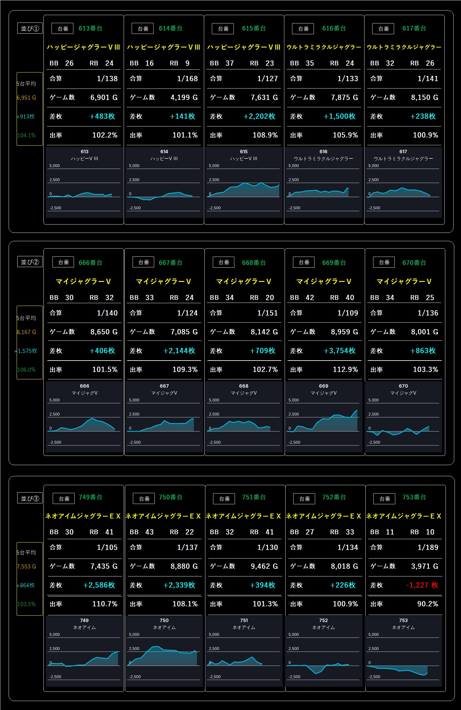
Task: Open the payout graph for machine 614
Action: (164, 182)
